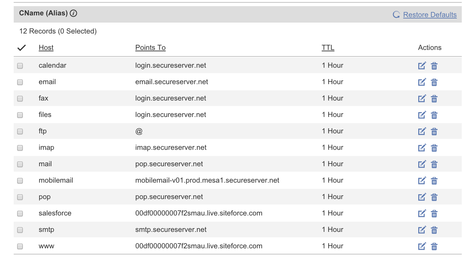Sort records by Points To column
The width and height of the screenshot is (470, 262).
(x=150, y=48)
